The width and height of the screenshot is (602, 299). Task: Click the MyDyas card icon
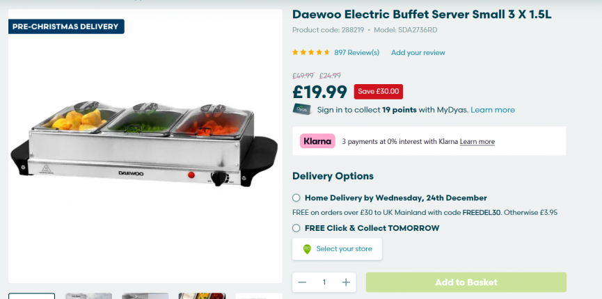click(x=302, y=109)
